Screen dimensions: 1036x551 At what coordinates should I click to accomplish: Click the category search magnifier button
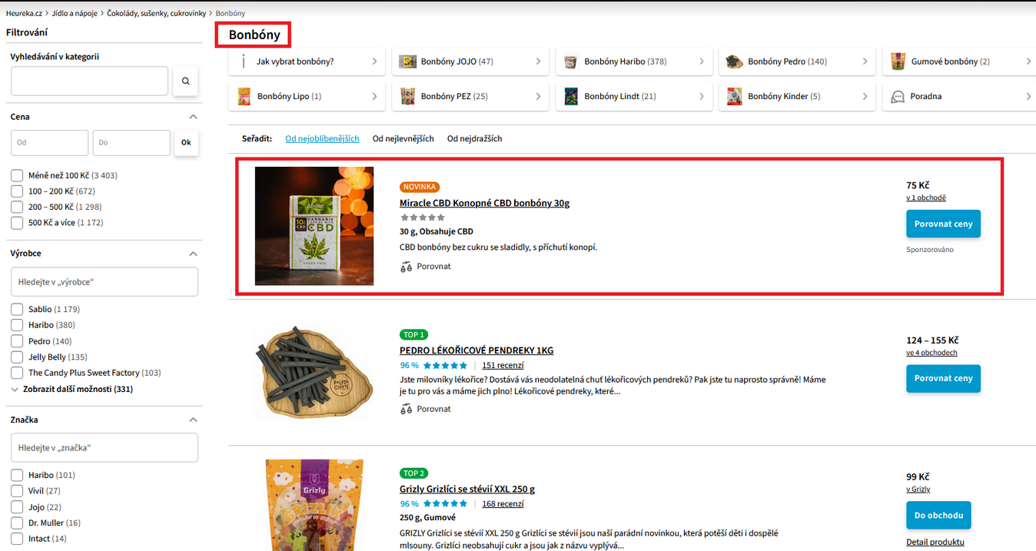185,81
